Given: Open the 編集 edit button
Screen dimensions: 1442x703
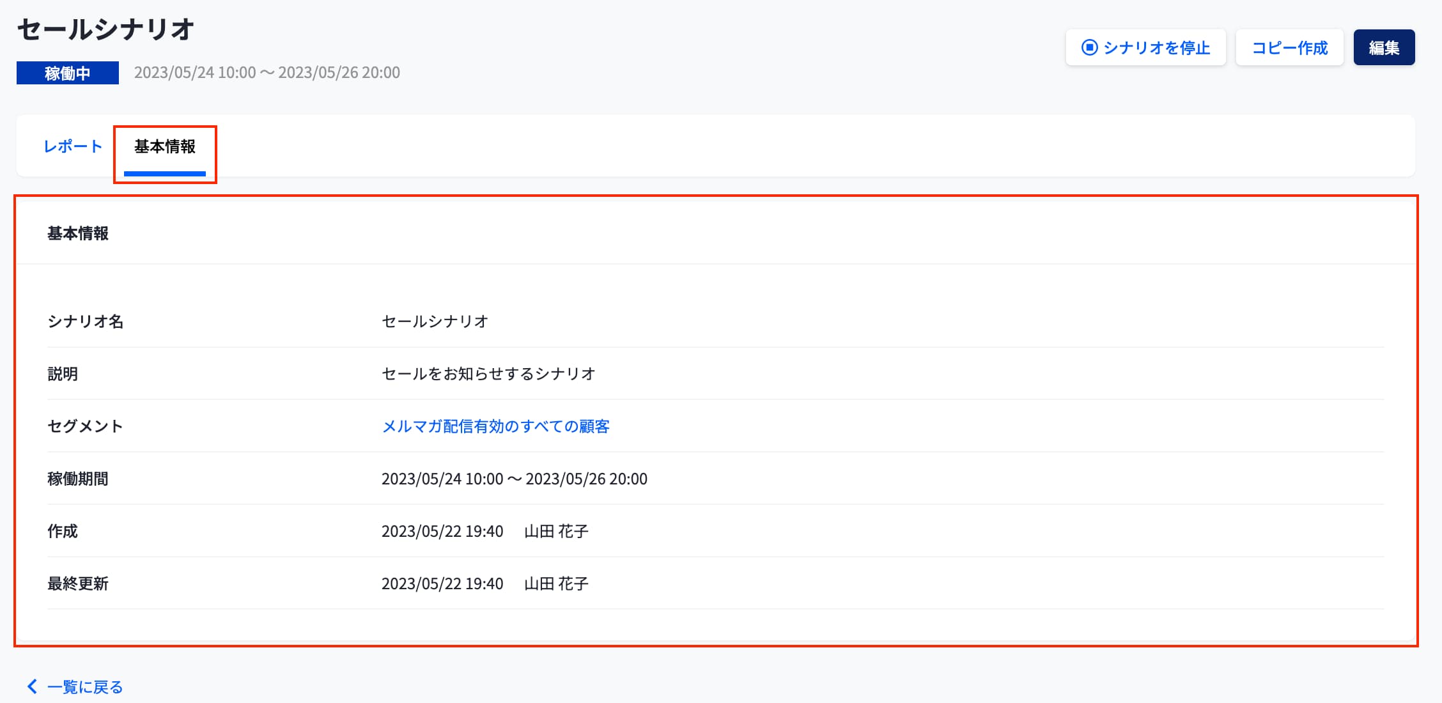Looking at the screenshot, I should [1384, 48].
